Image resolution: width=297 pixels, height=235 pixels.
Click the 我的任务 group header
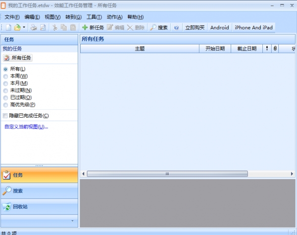pyautogui.click(x=40, y=48)
